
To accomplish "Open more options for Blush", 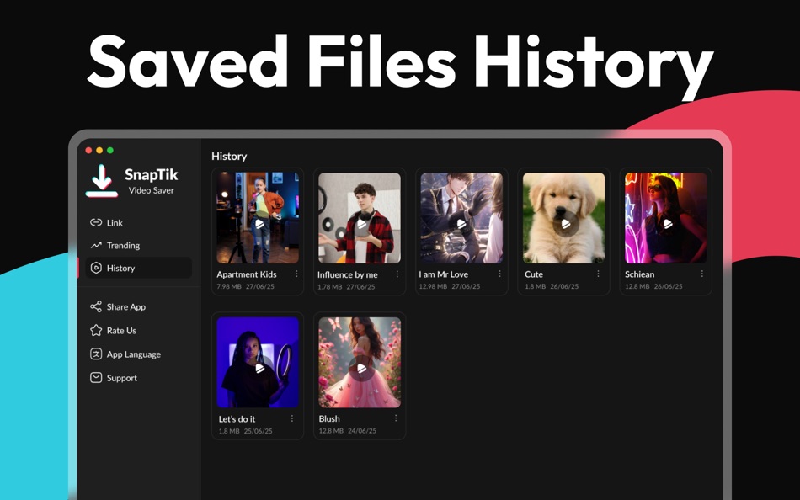I will pos(396,418).
